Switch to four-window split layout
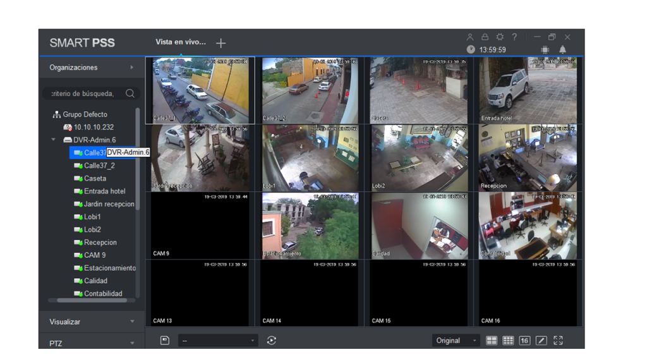 point(492,341)
